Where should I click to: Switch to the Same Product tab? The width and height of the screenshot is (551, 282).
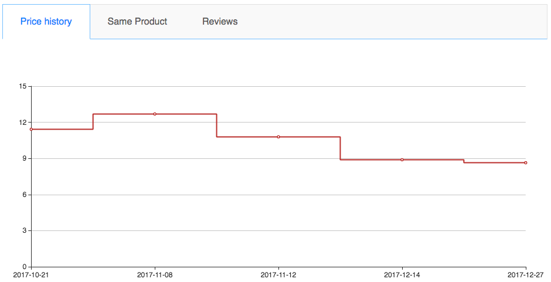(x=137, y=22)
